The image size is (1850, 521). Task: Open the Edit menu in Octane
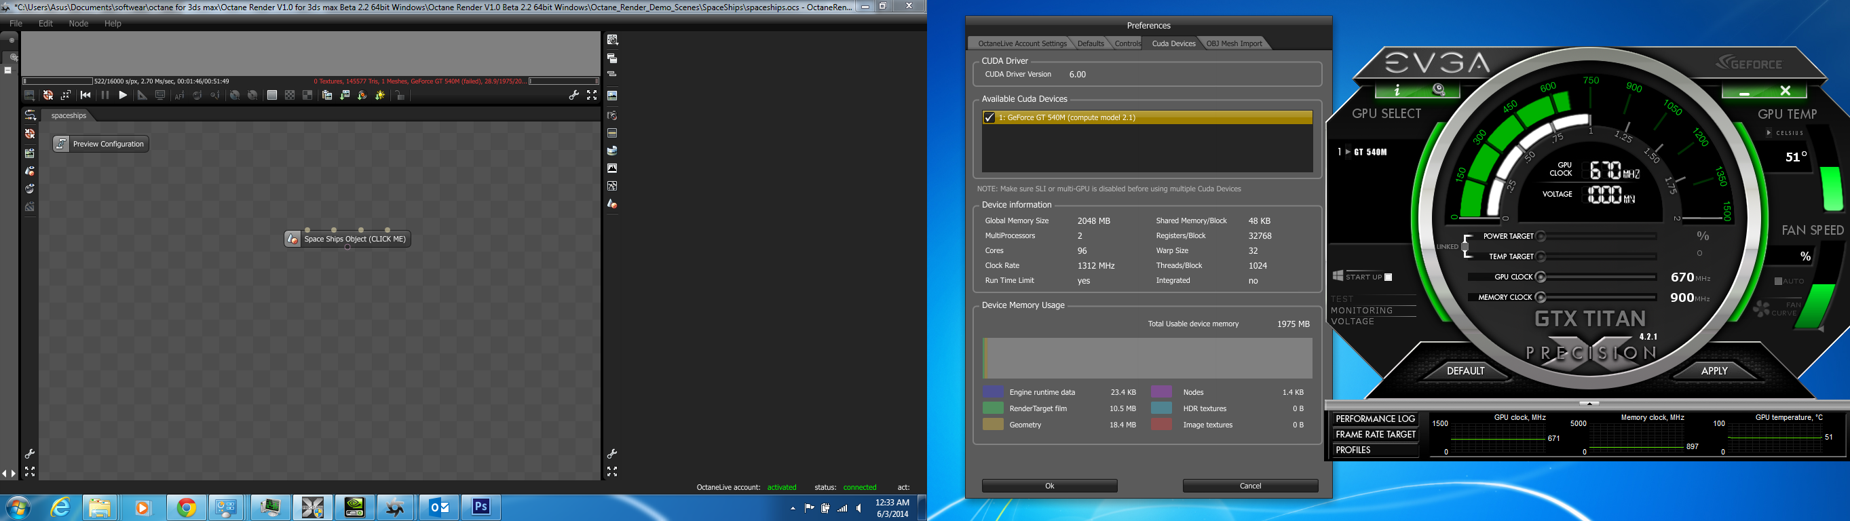[46, 24]
